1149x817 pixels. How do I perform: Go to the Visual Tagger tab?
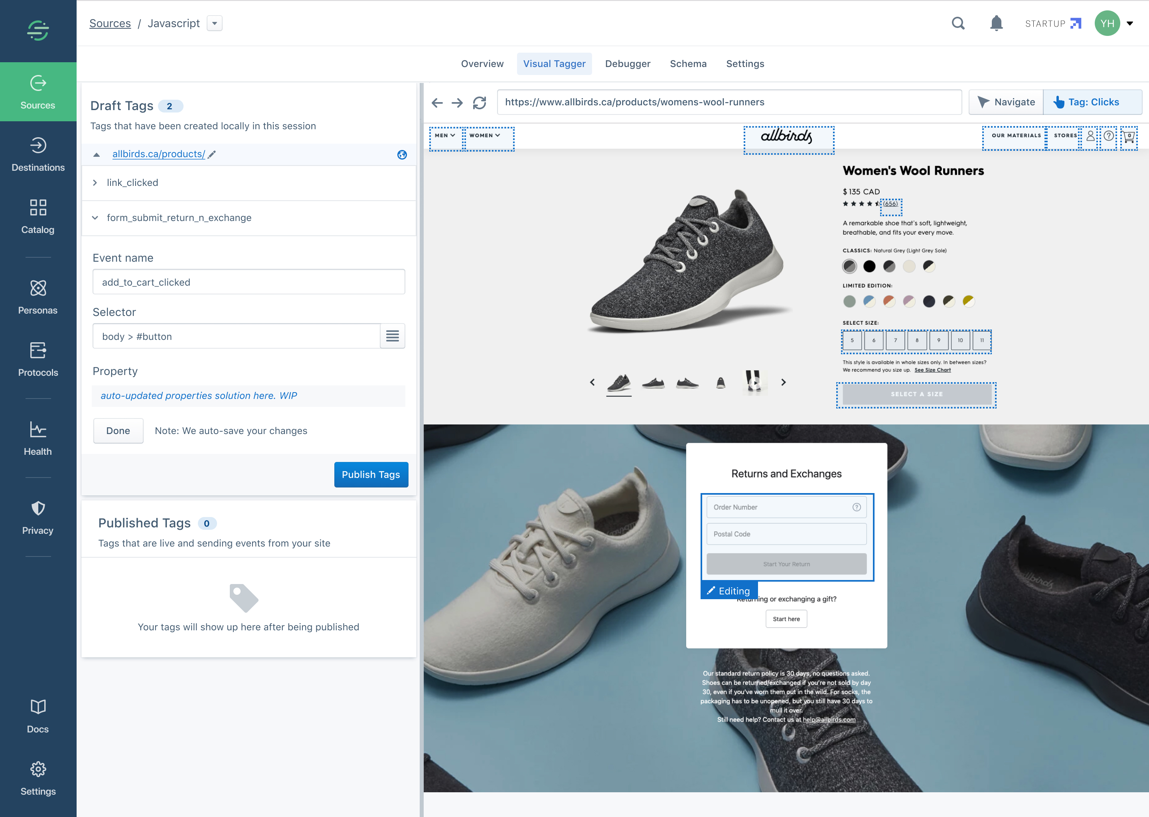(554, 64)
